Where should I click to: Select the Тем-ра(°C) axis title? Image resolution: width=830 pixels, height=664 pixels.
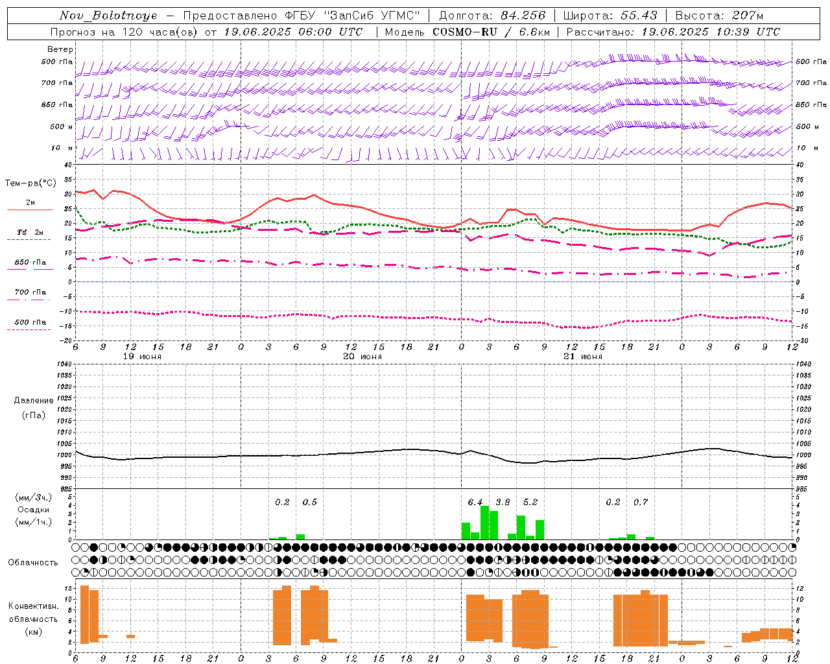click(x=30, y=184)
